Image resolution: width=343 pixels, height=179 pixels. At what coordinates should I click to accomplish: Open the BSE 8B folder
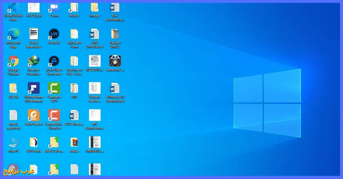coord(13,90)
